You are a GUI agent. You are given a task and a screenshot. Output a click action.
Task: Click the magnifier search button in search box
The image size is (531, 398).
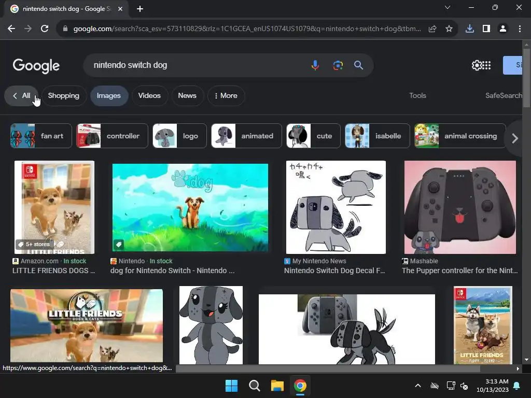point(359,65)
